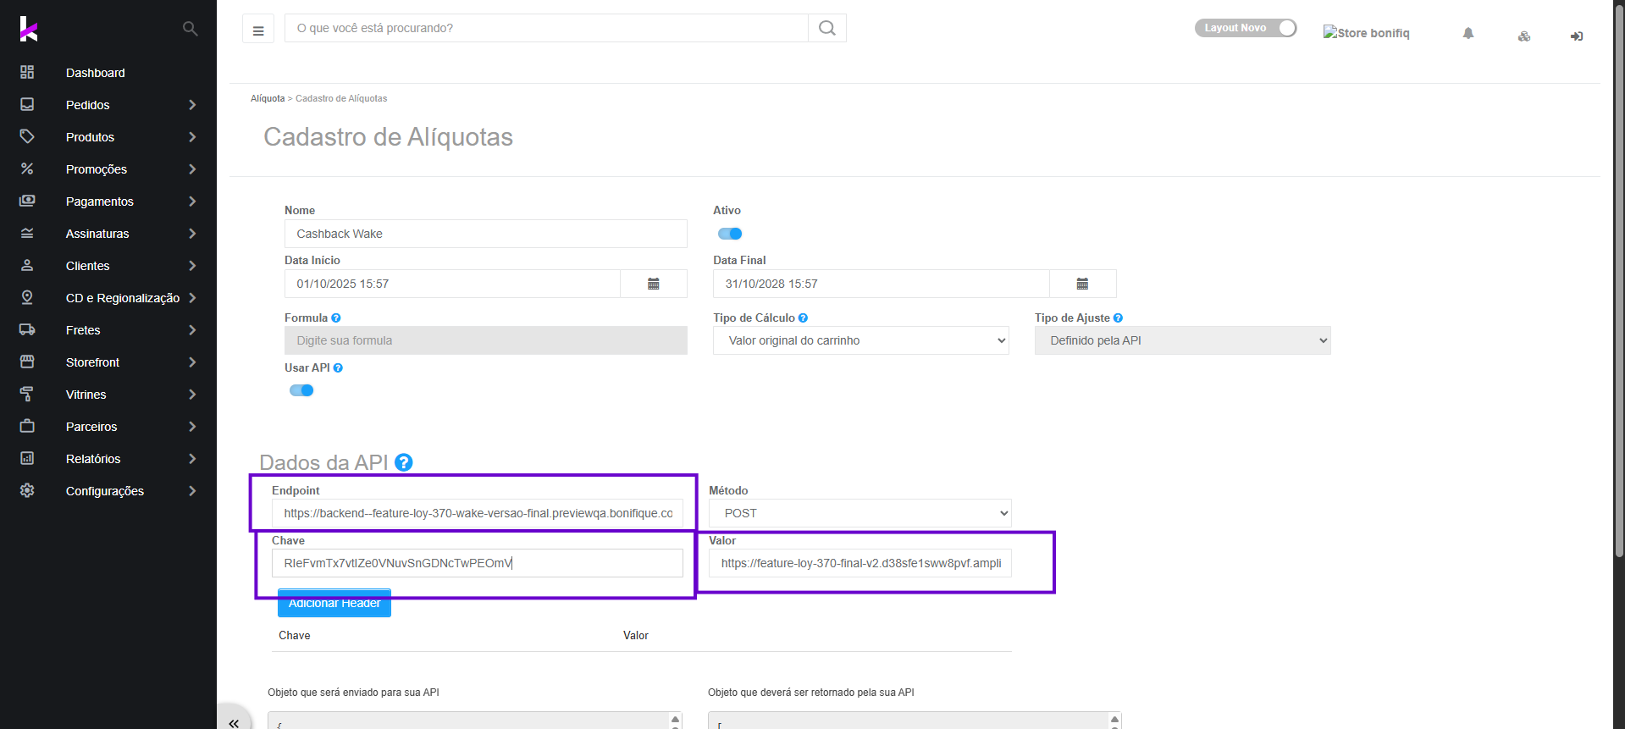Click the Endpoint input field
This screenshot has height=729, width=1625.
point(478,513)
